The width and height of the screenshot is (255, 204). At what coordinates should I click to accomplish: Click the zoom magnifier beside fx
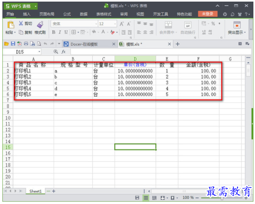[56, 52]
